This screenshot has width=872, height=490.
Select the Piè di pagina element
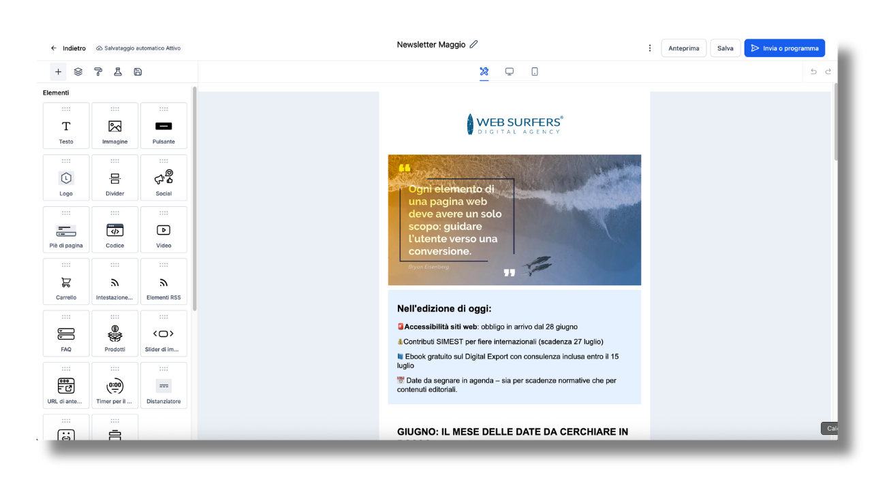[66, 230]
